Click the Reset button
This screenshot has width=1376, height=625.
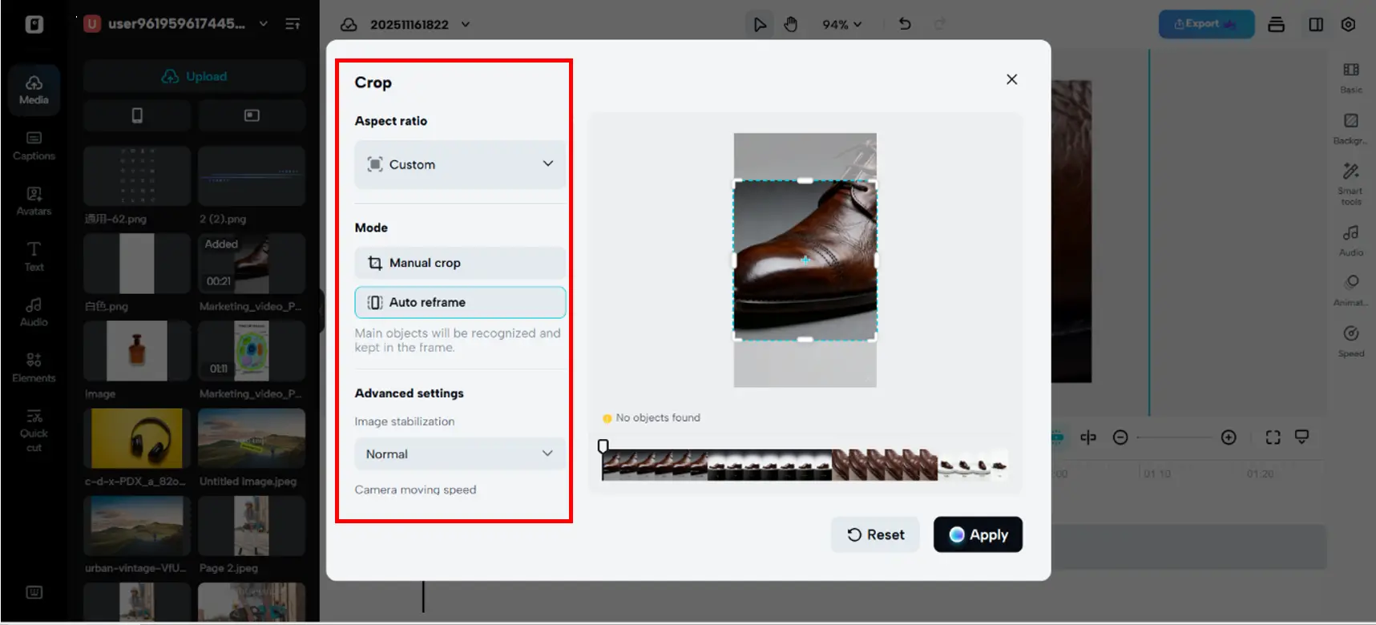875,534
